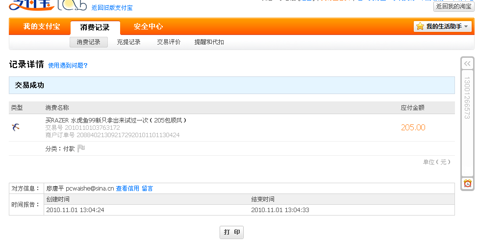Go to 充提记录 sub-navigation item
Image resolution: width=478 pixels, height=241 pixels.
[x=128, y=42]
